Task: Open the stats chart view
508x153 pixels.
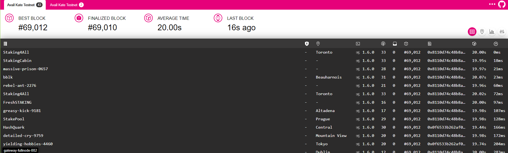Action: pyautogui.click(x=492, y=32)
